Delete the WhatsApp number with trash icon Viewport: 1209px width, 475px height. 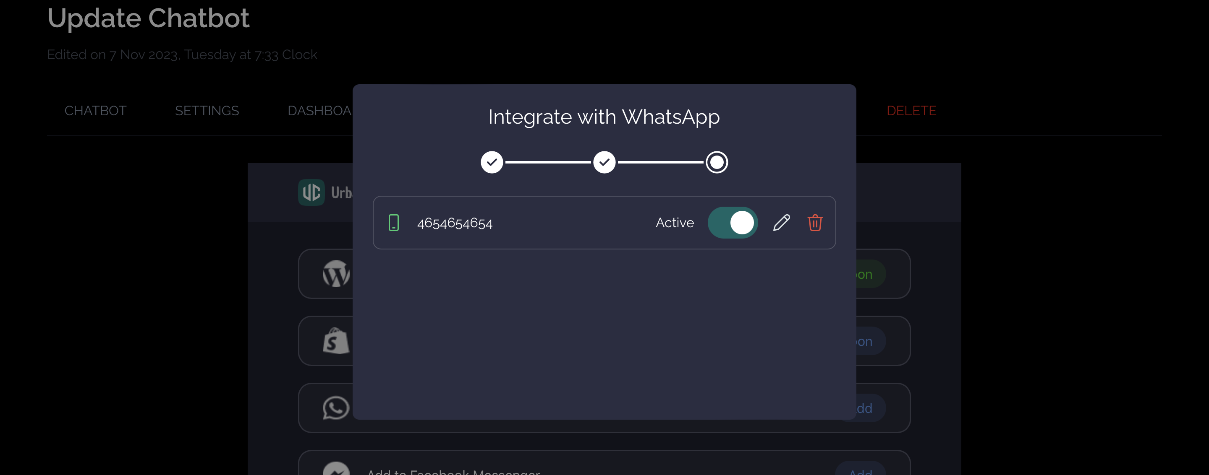click(x=815, y=223)
